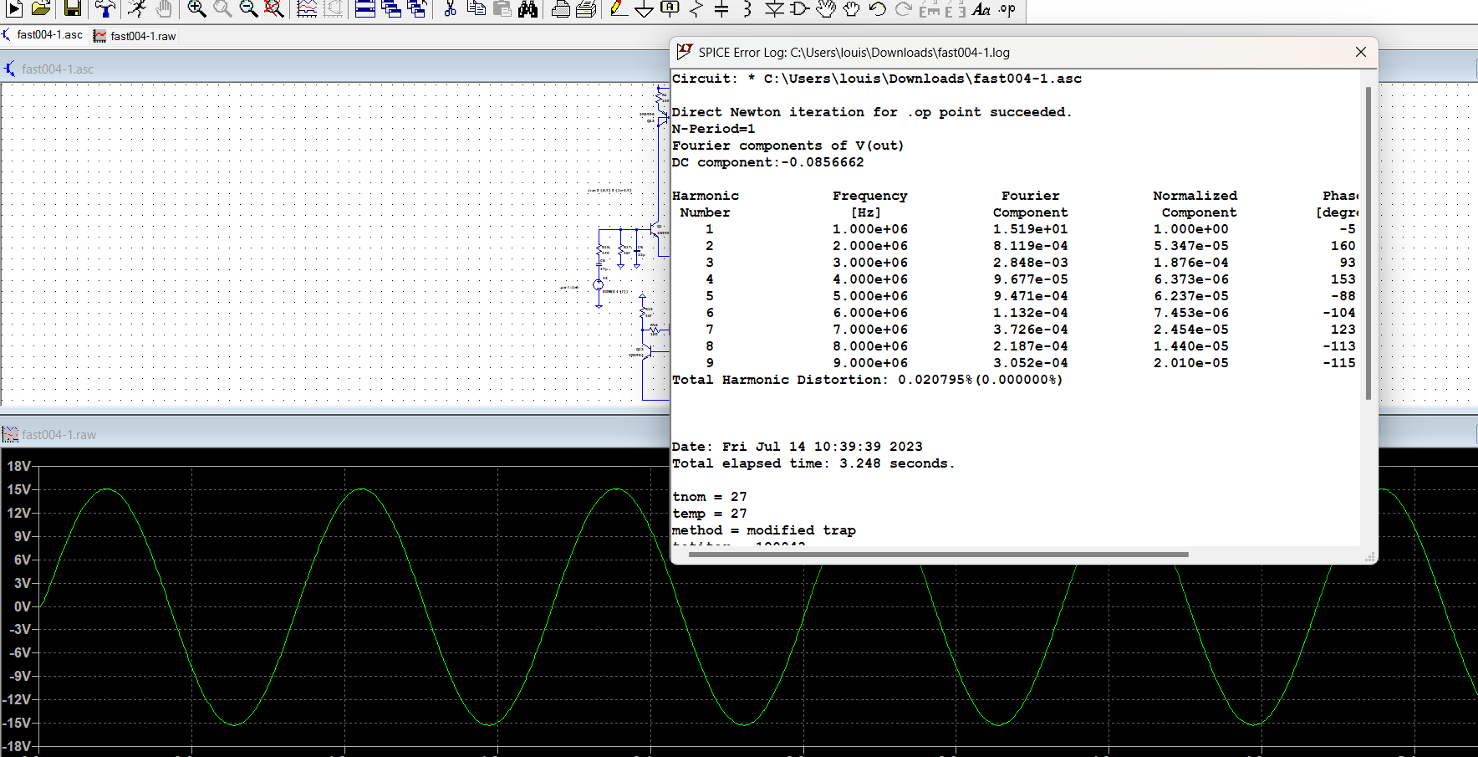Click the -15V axis label
1478x757 pixels.
(17, 723)
